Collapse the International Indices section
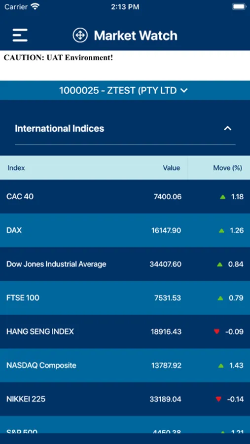The width and height of the screenshot is (250, 444). [x=228, y=128]
